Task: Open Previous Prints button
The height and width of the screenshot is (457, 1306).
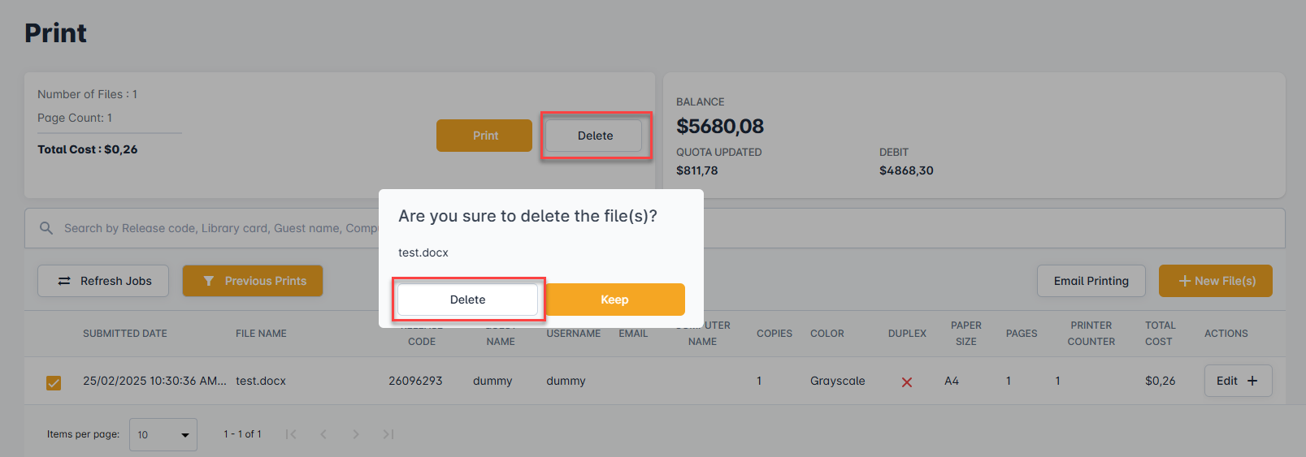Action: click(253, 281)
